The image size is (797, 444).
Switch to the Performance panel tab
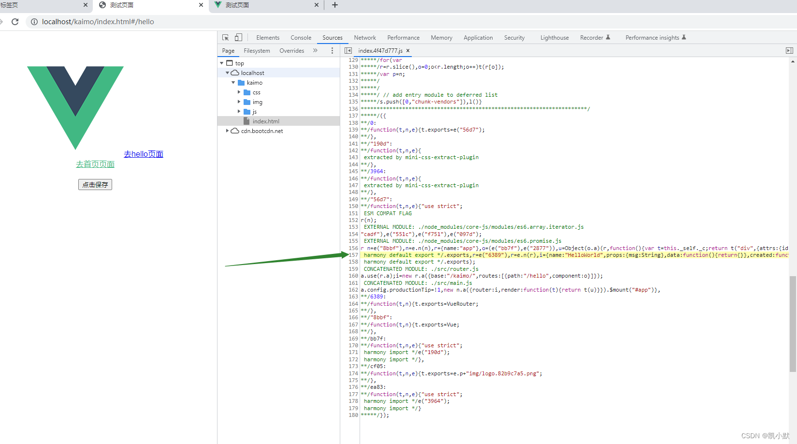point(403,38)
